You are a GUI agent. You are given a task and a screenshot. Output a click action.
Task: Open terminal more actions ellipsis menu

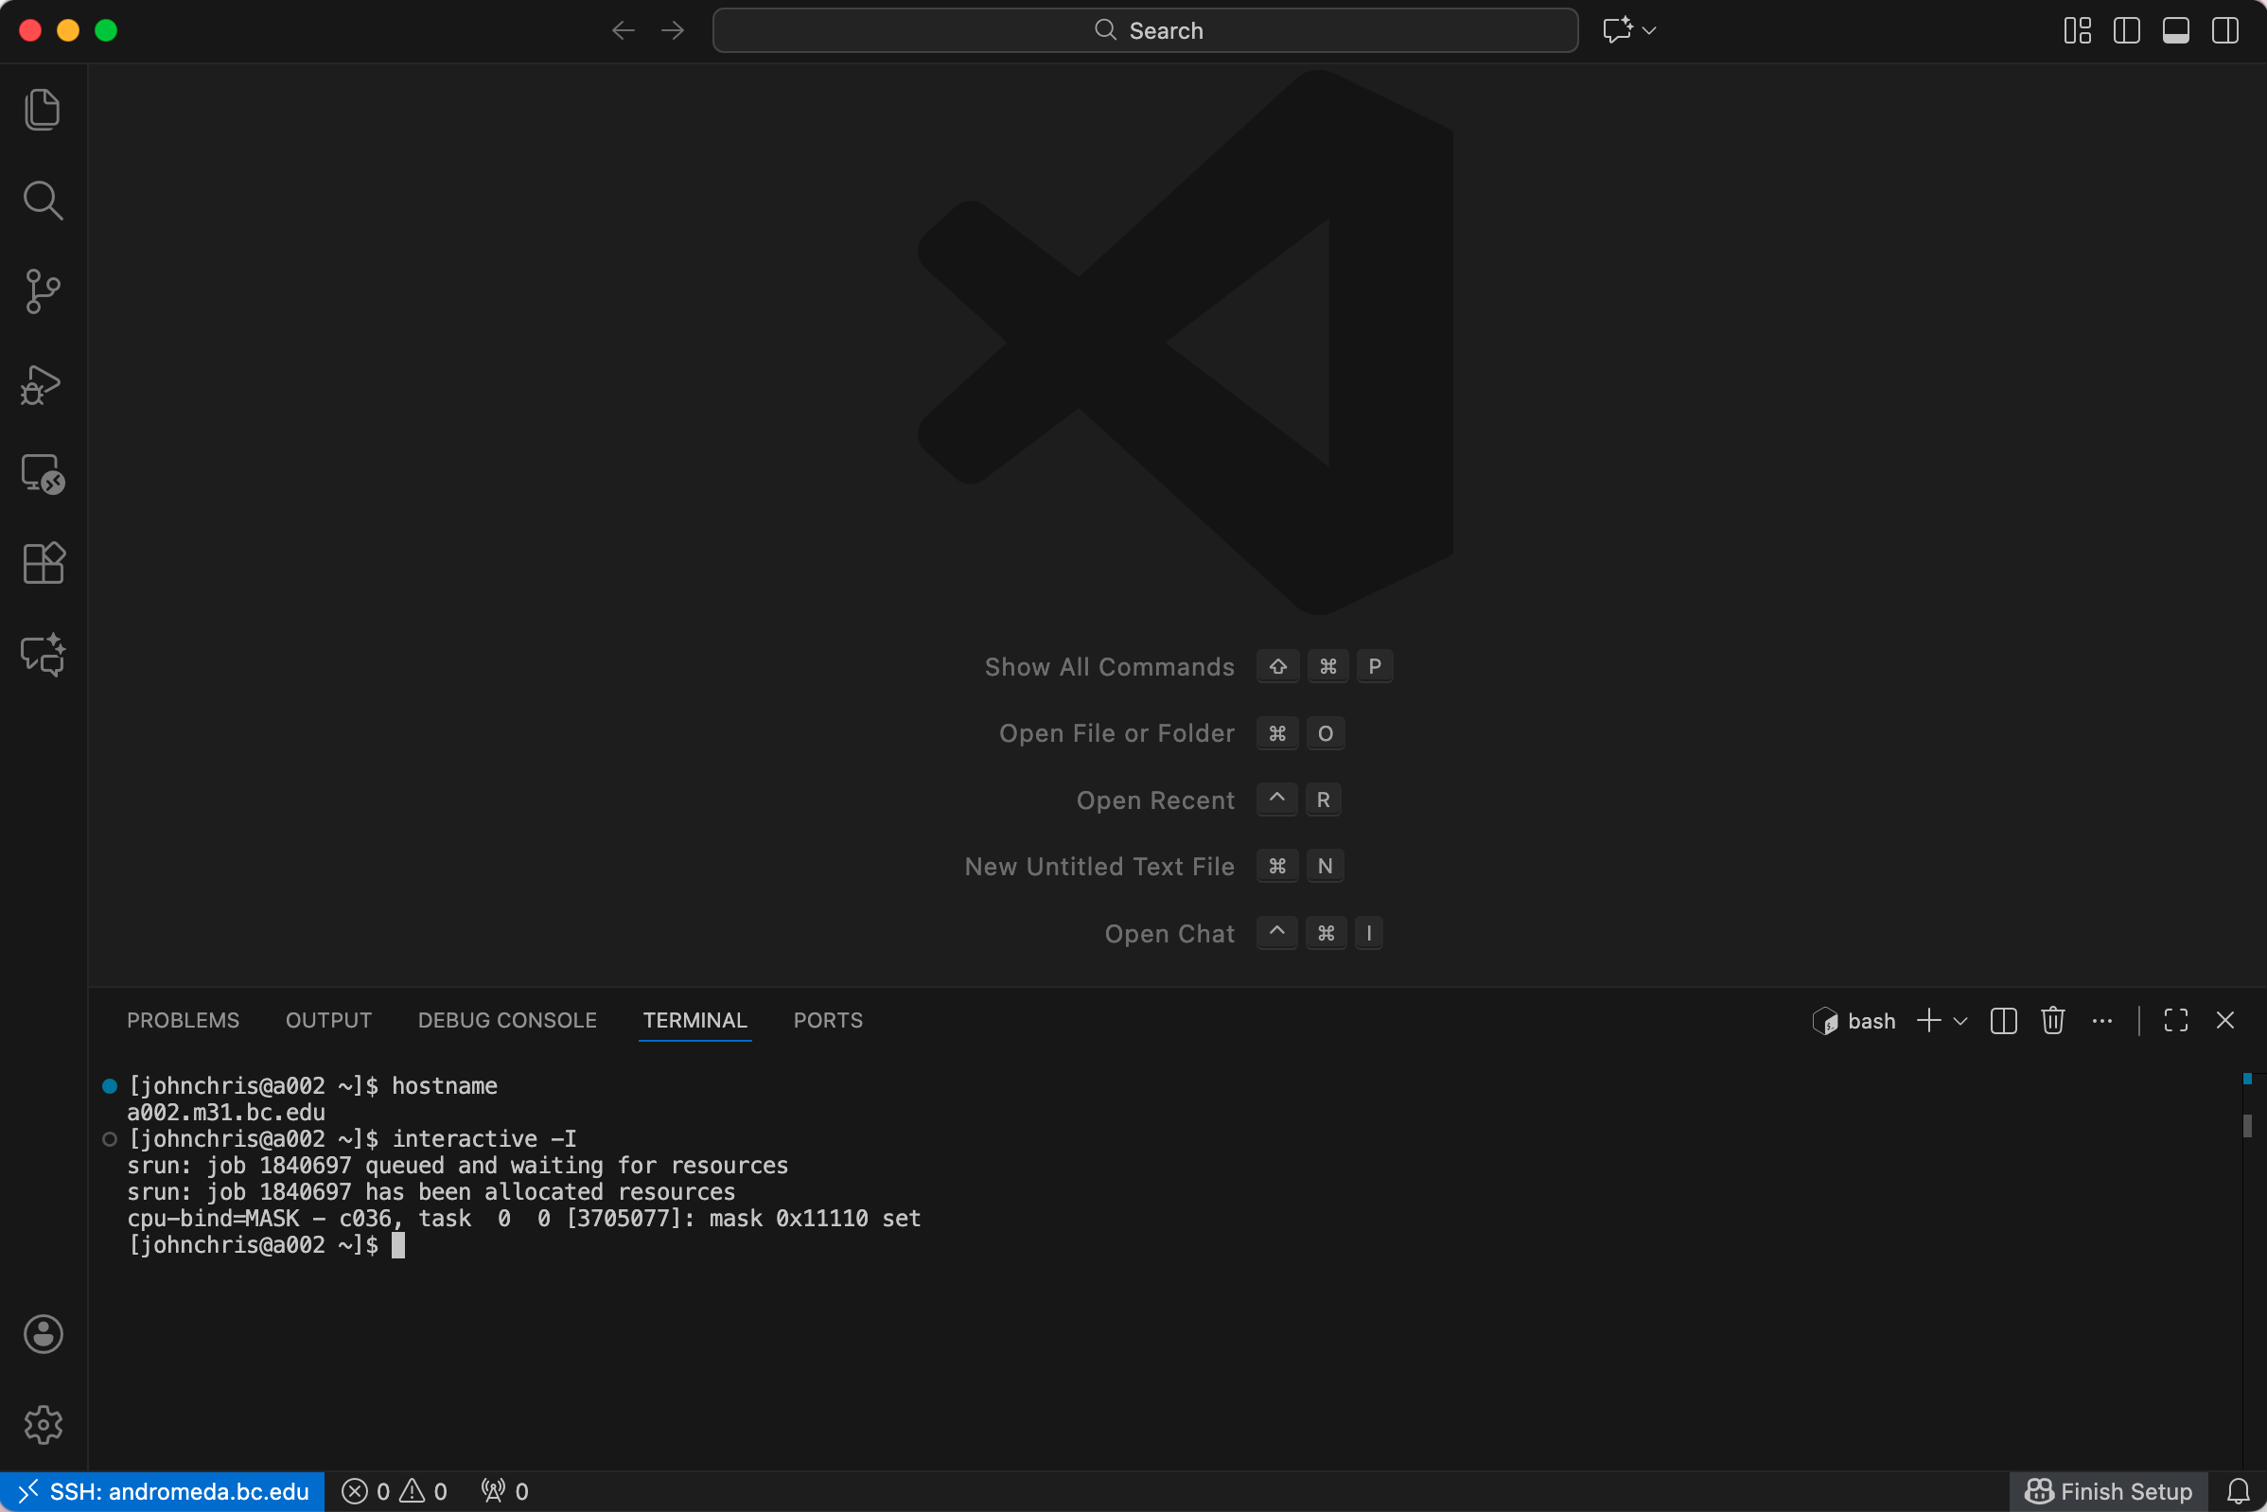point(2101,1020)
